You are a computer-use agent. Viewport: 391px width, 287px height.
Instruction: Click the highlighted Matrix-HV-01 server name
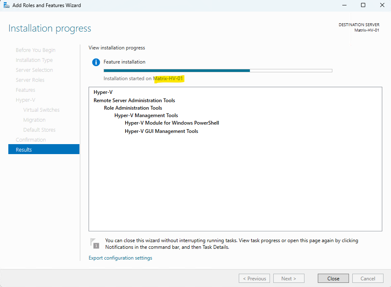click(168, 78)
